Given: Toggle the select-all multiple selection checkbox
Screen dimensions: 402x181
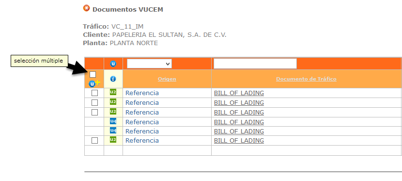Looking at the screenshot, I should [x=93, y=75].
